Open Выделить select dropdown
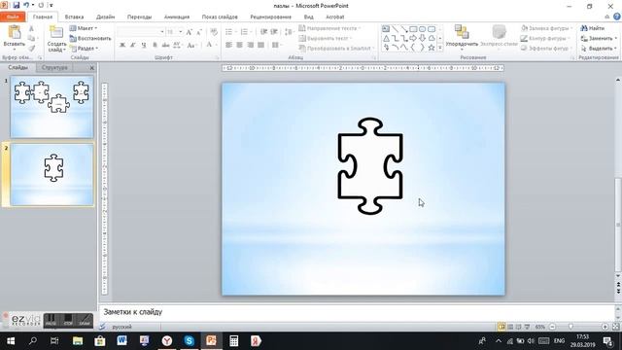 pyautogui.click(x=599, y=48)
